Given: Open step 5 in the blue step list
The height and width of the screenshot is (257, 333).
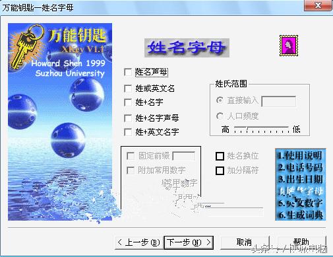Looking at the screenshot, I should pyautogui.click(x=300, y=203).
